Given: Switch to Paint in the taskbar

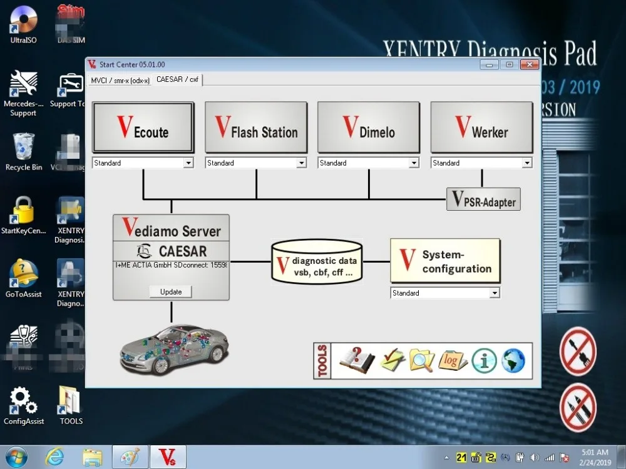Looking at the screenshot, I should 130,457.
